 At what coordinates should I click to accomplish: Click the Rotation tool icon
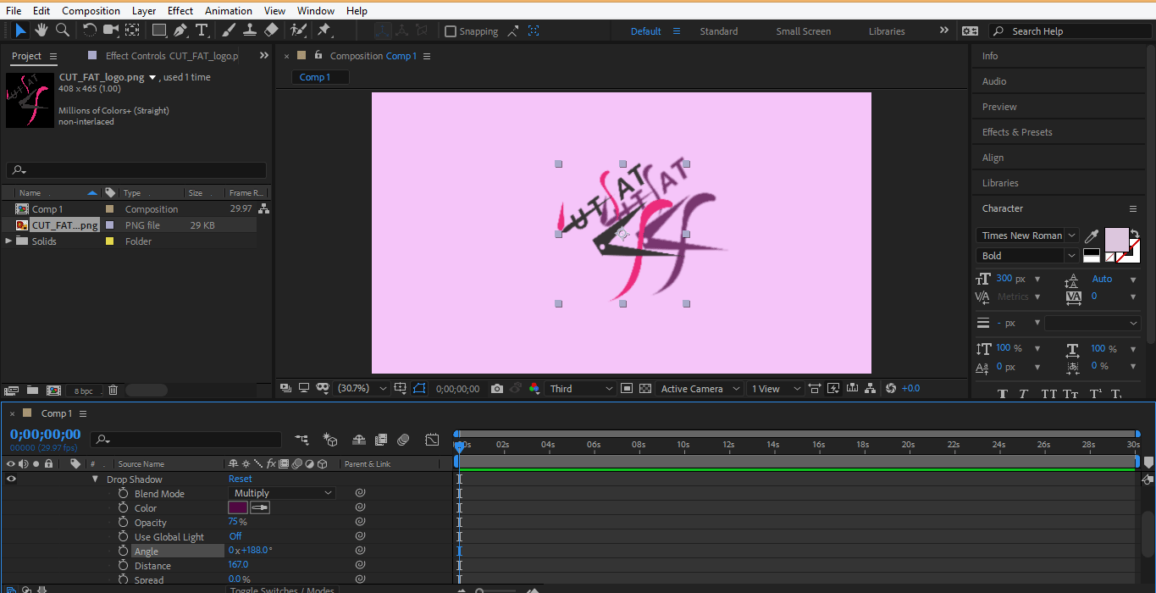[x=89, y=30]
